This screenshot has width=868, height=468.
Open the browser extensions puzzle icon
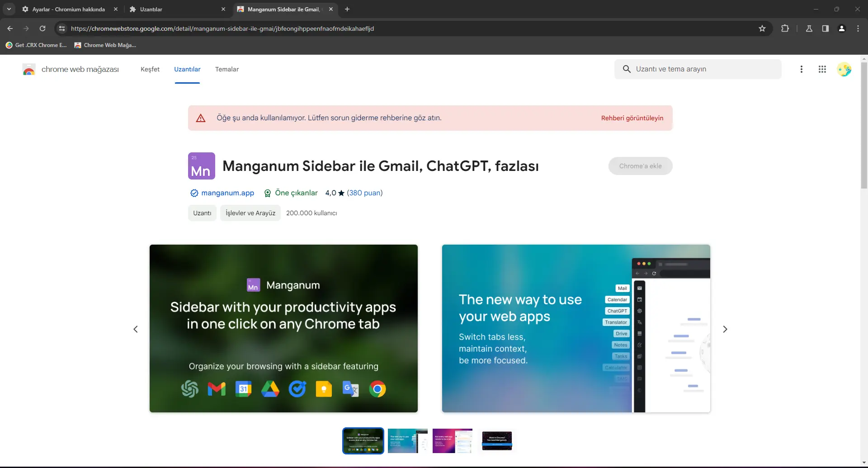coord(785,28)
